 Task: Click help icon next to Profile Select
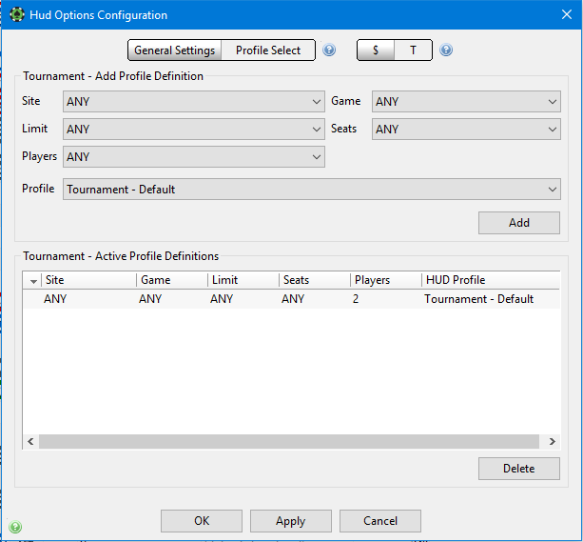(x=329, y=50)
